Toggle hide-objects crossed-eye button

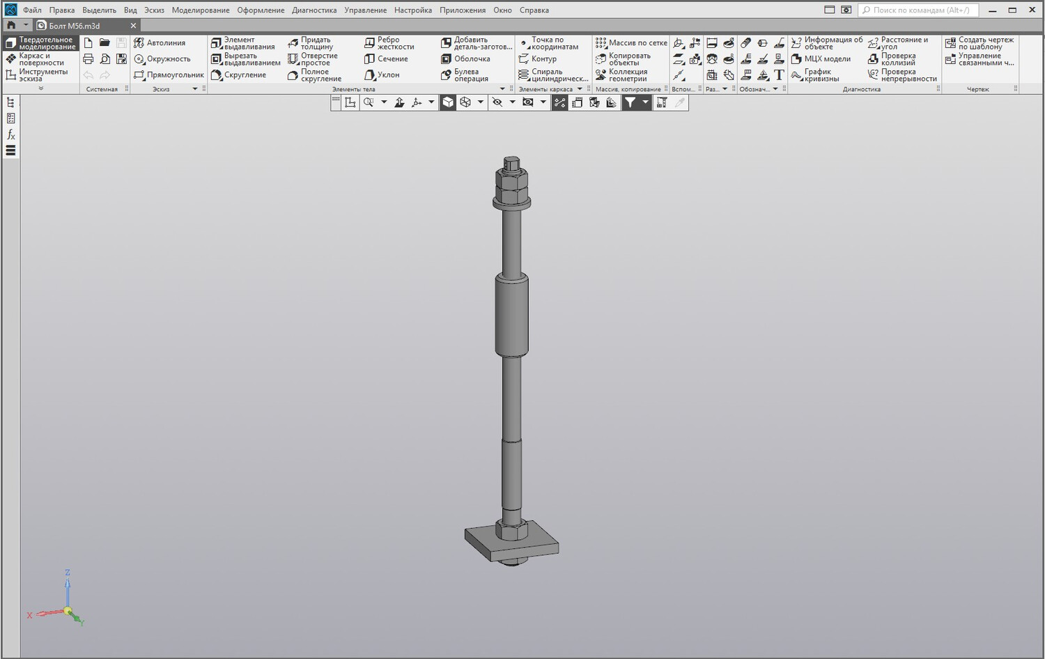497,102
